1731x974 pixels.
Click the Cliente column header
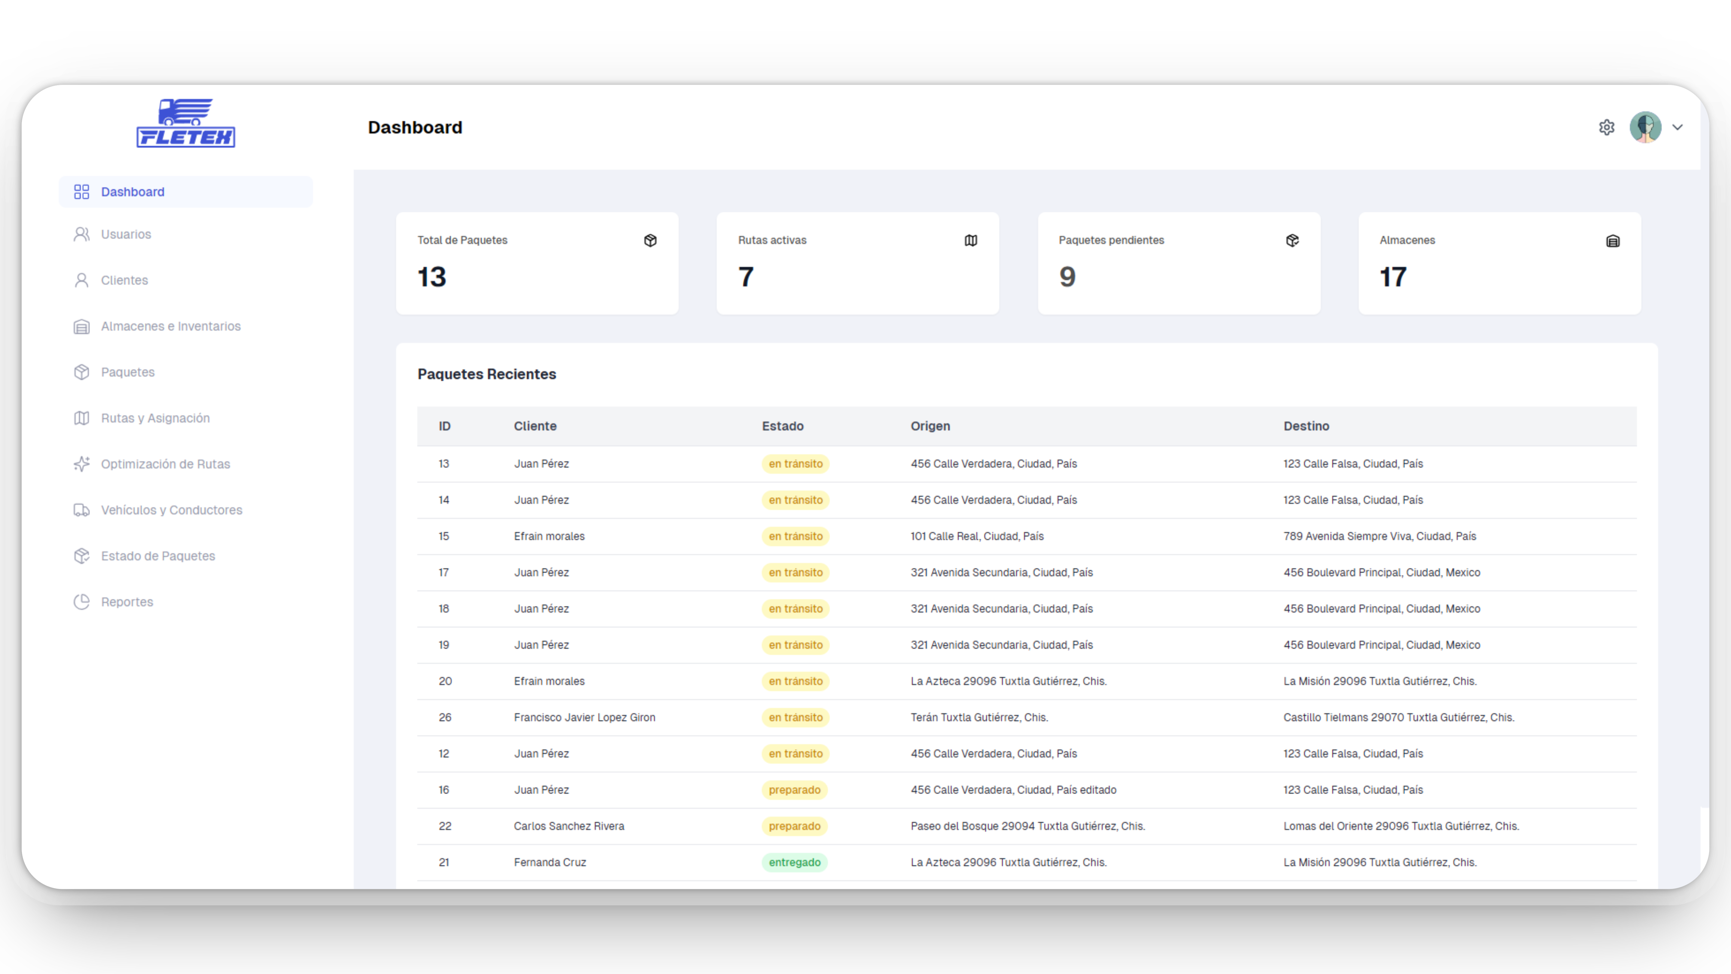pyautogui.click(x=536, y=426)
